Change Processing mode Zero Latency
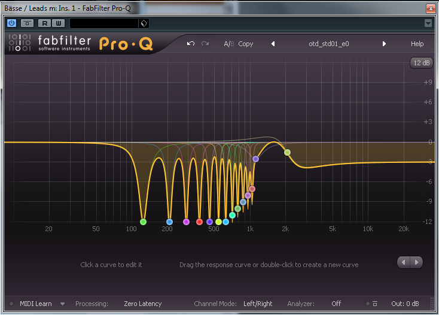The height and width of the screenshot is (315, 439). pos(143,304)
